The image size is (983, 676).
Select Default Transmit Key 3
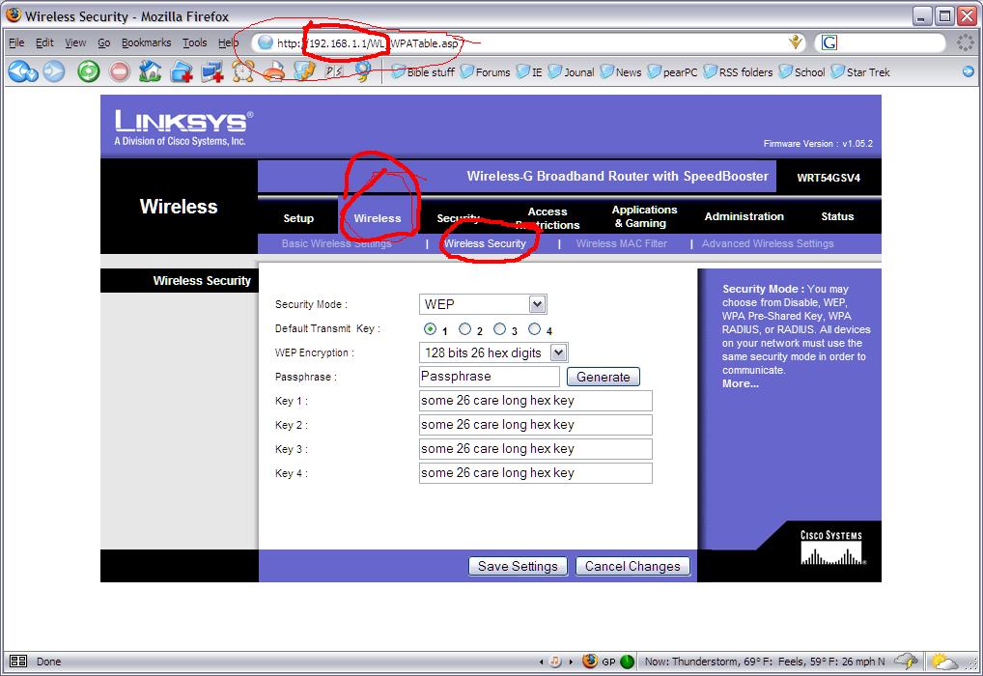[x=499, y=329]
